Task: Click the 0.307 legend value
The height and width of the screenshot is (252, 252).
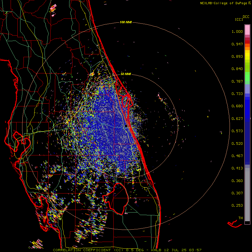Action: (x=237, y=193)
